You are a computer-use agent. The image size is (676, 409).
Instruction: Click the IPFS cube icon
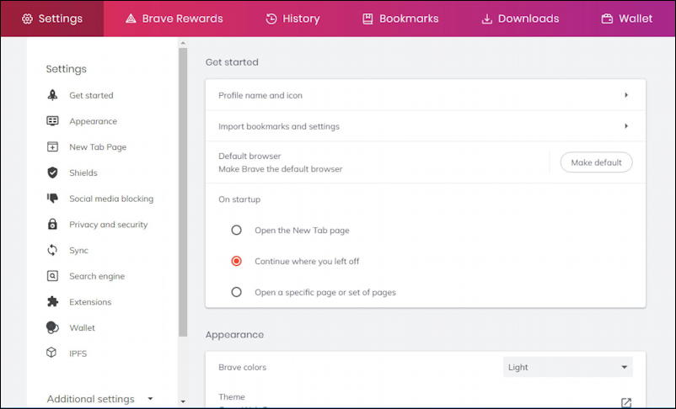click(51, 353)
